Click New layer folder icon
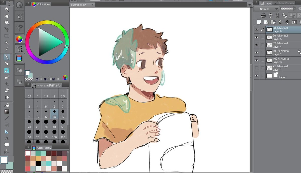This screenshot has height=173, width=301. tap(273, 22)
